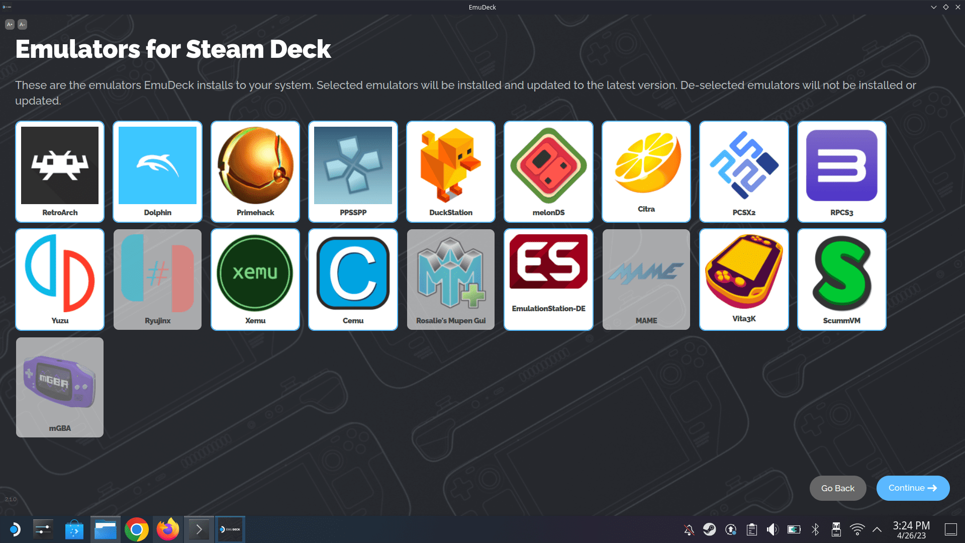This screenshot has height=543, width=965.
Task: Toggle the RPCS3 emulator selection
Action: tap(842, 171)
